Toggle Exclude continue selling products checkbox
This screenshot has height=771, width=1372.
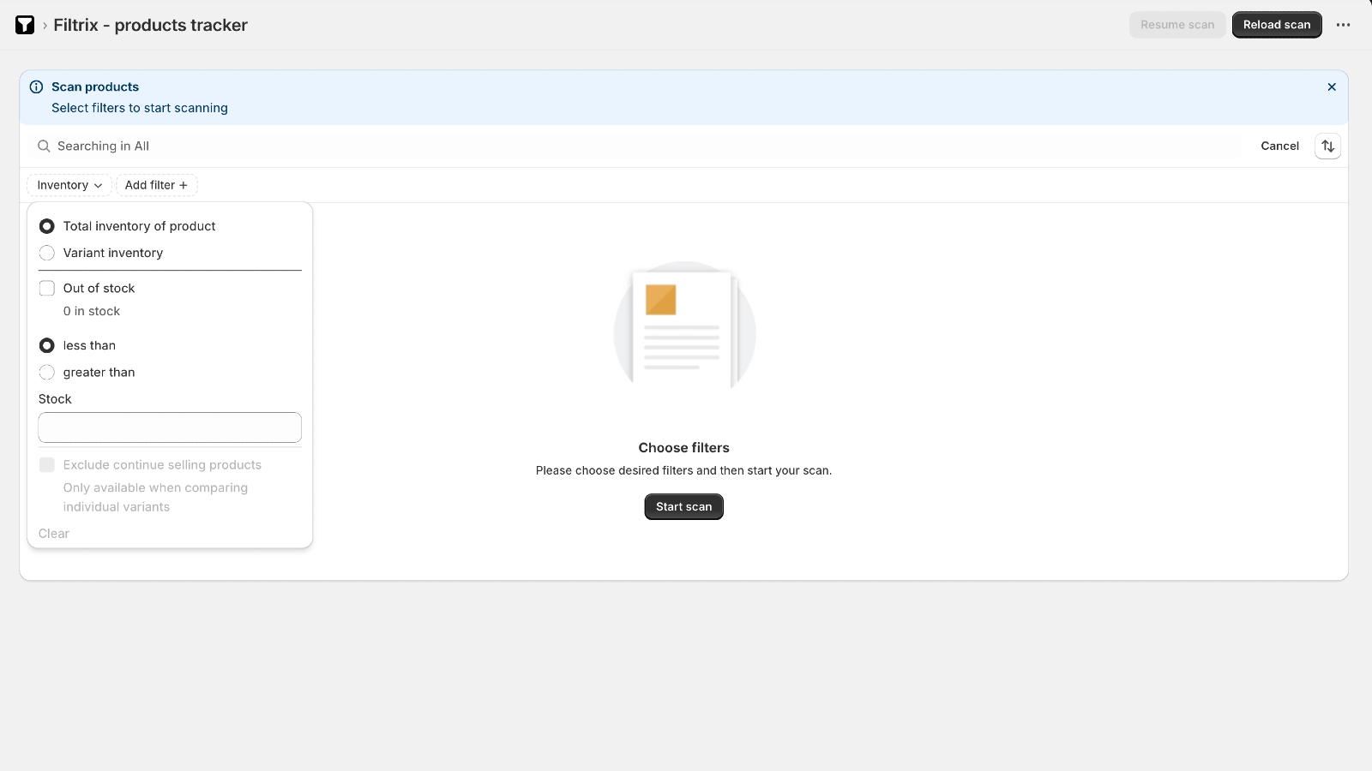point(47,464)
